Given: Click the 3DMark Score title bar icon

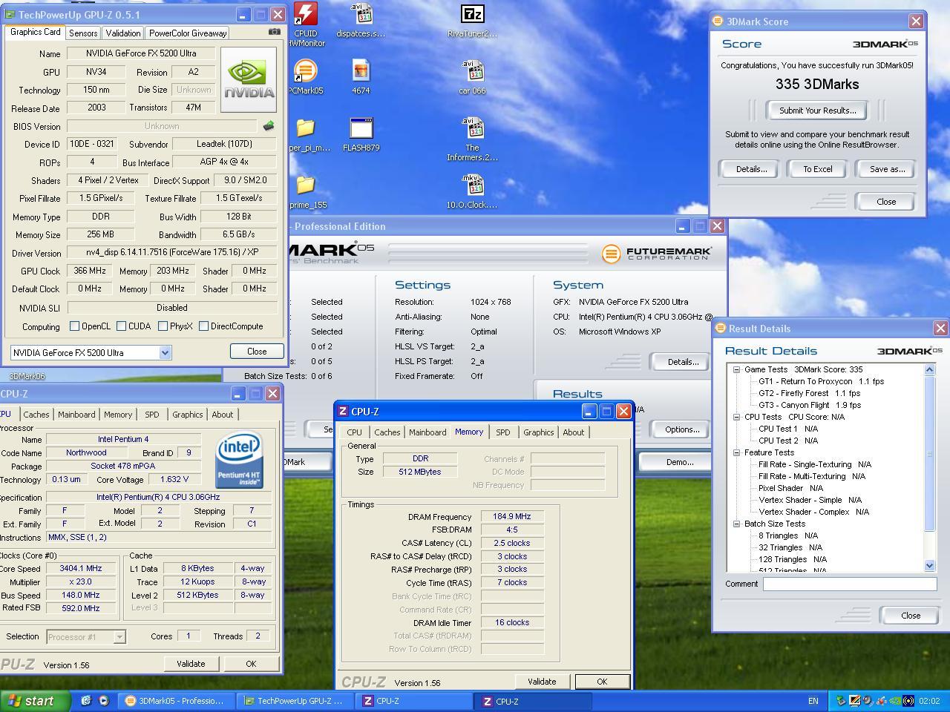Looking at the screenshot, I should coord(718,22).
